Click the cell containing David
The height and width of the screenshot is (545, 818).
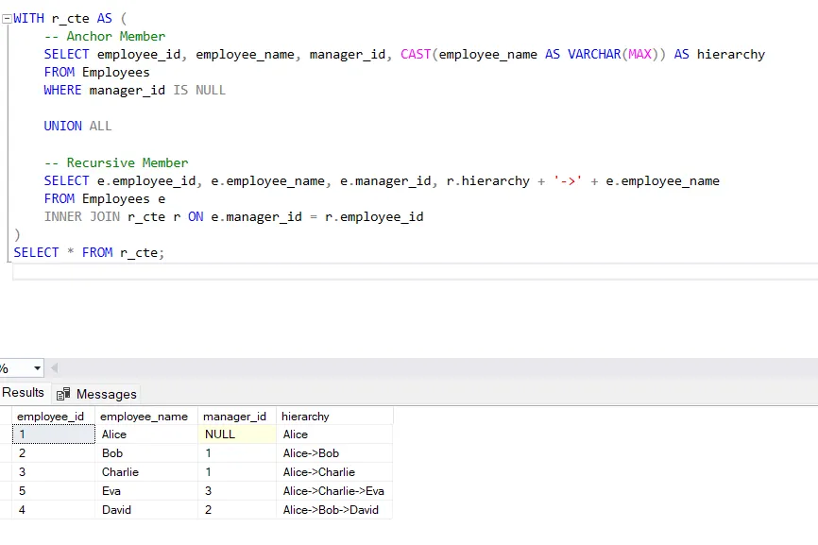point(116,509)
